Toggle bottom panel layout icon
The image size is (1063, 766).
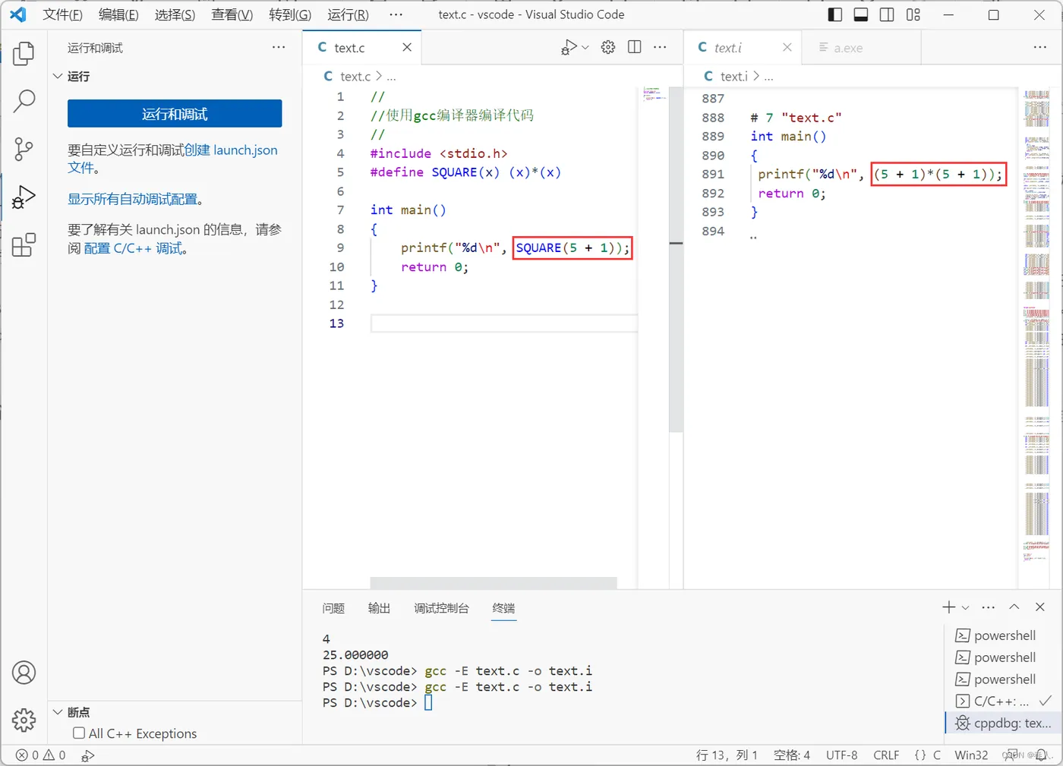861,14
